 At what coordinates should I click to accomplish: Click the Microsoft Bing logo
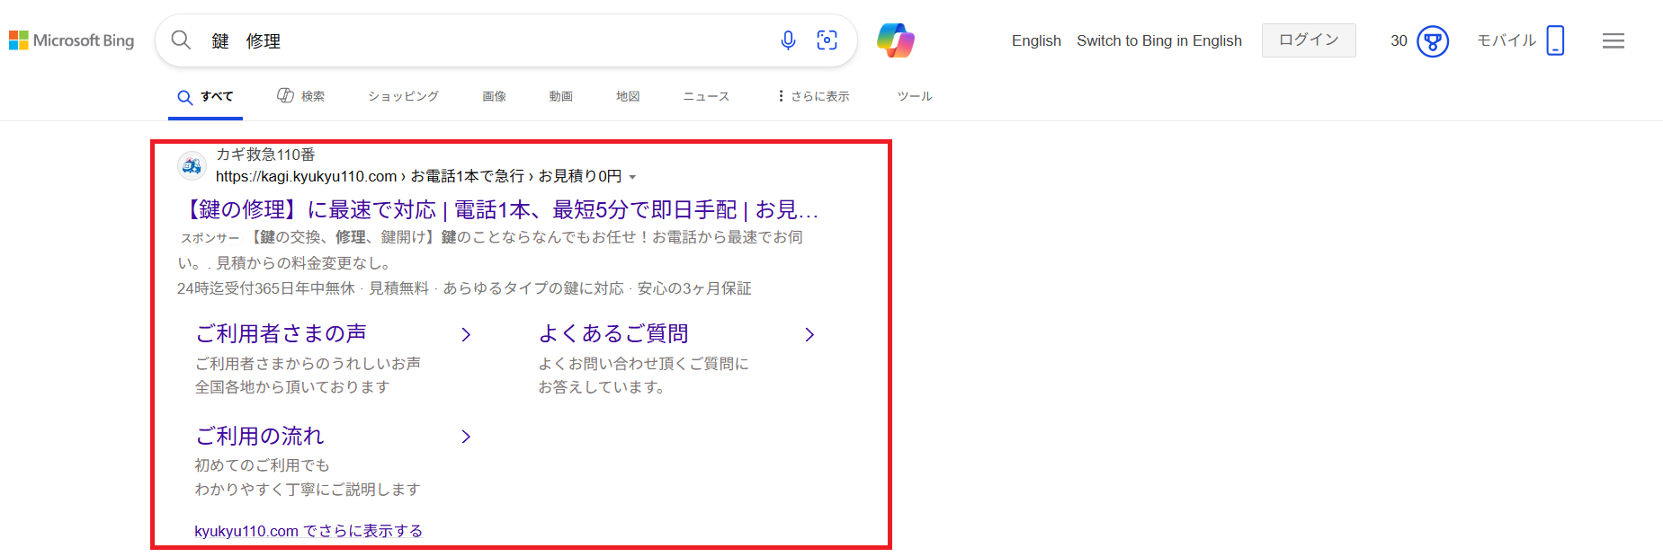coord(71,40)
